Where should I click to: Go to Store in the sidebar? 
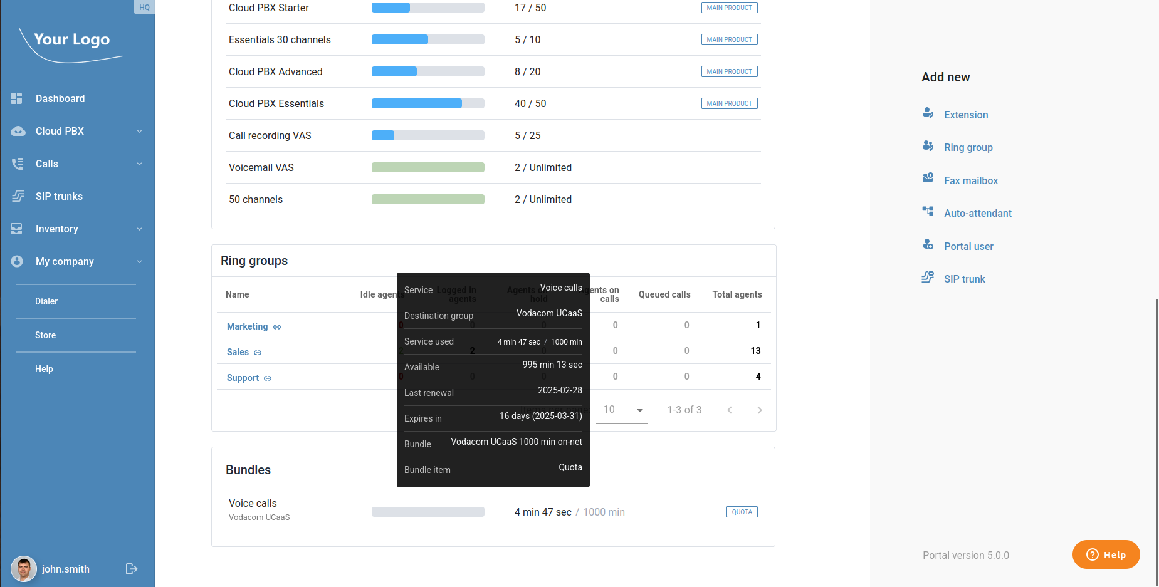[x=46, y=335]
